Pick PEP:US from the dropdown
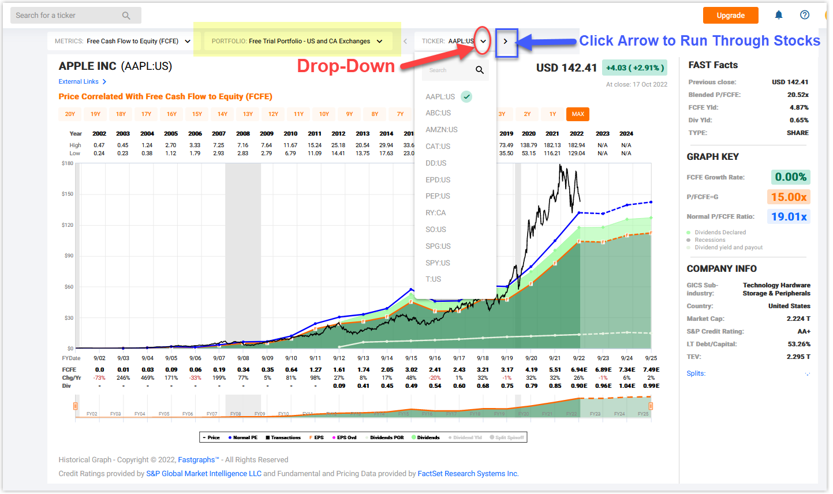 (x=438, y=196)
